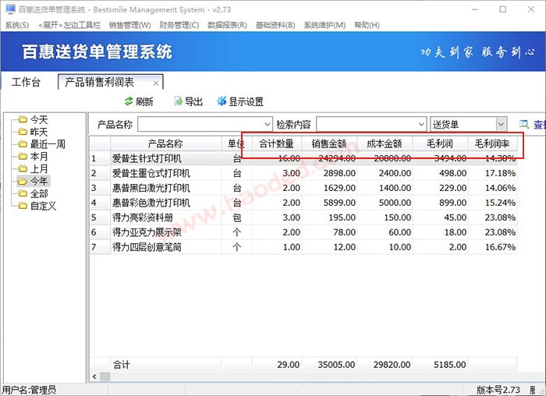
Task: Open the 检索内容 dropdown arrow
Action: point(421,124)
